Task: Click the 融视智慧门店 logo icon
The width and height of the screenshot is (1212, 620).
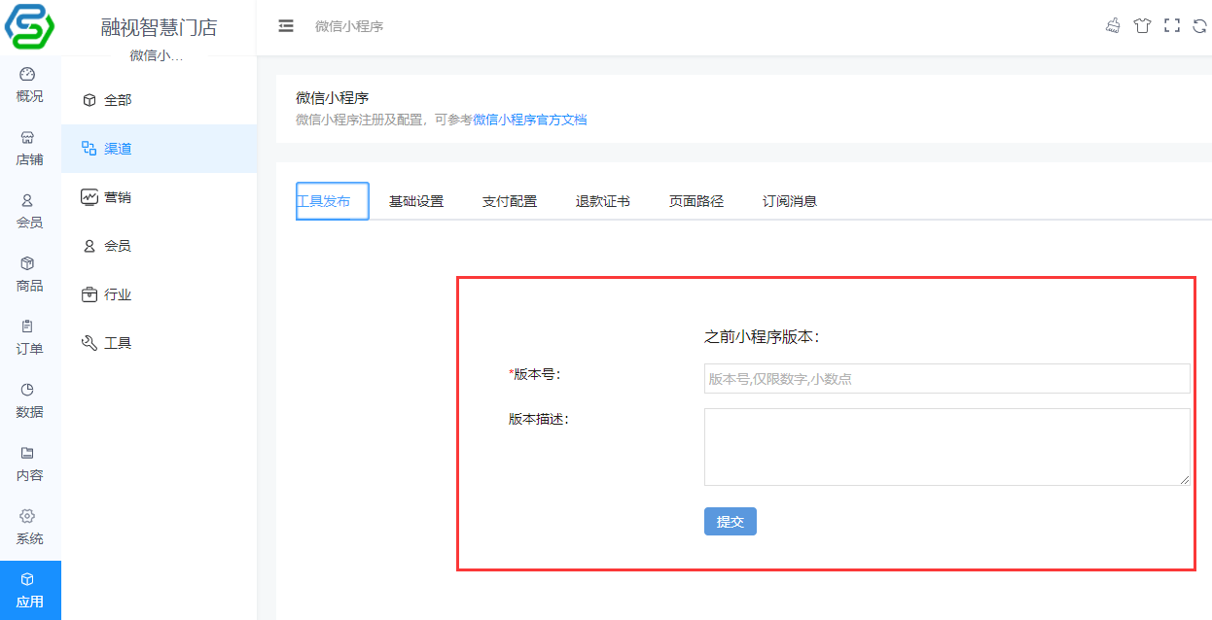Action: click(x=30, y=26)
